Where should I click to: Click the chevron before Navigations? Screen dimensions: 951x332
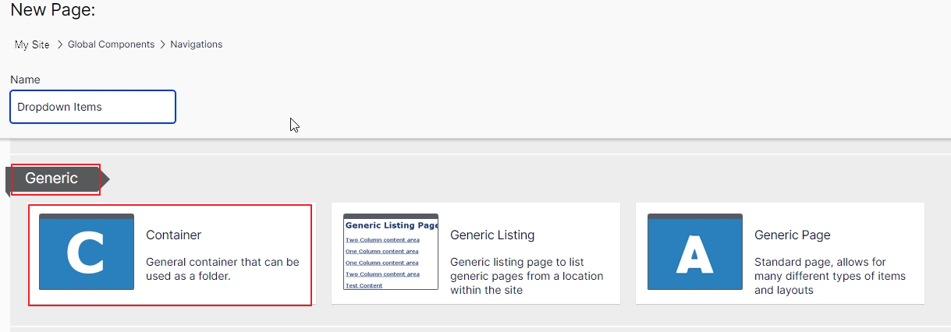tap(162, 44)
